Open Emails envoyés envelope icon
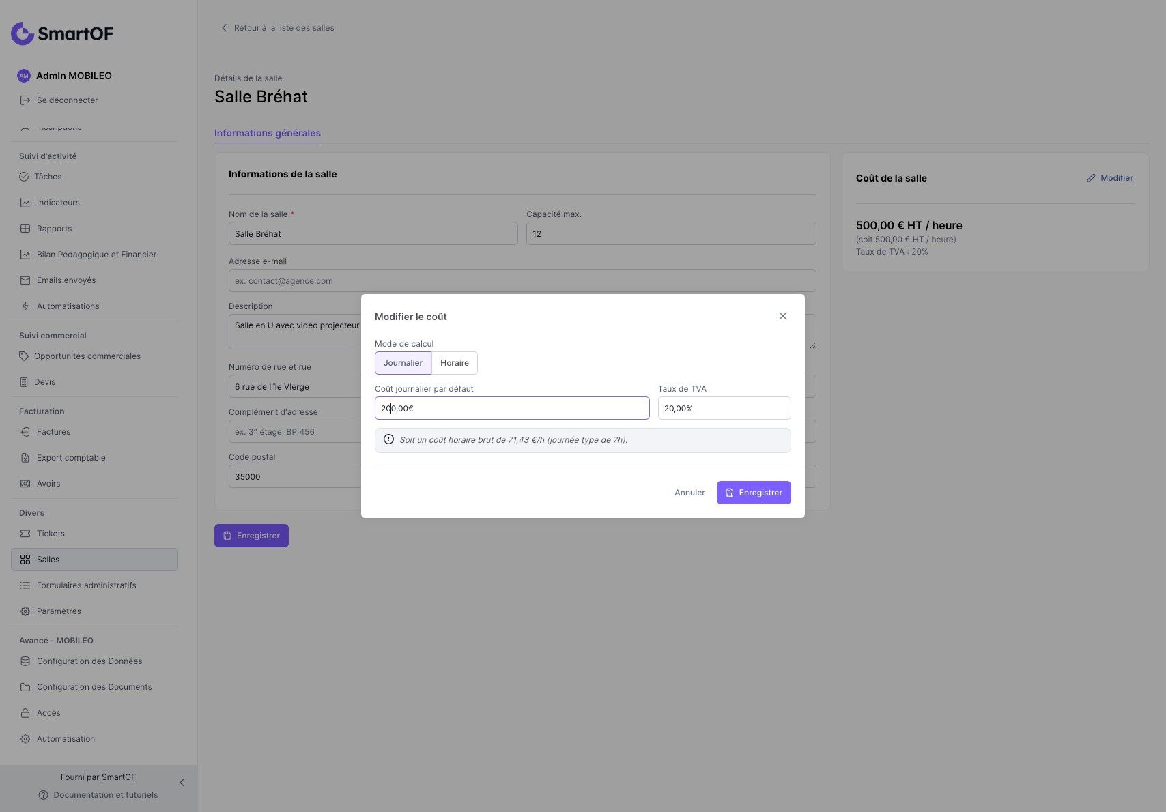 25,280
